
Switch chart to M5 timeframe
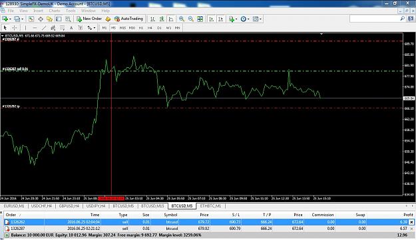pos(114,28)
